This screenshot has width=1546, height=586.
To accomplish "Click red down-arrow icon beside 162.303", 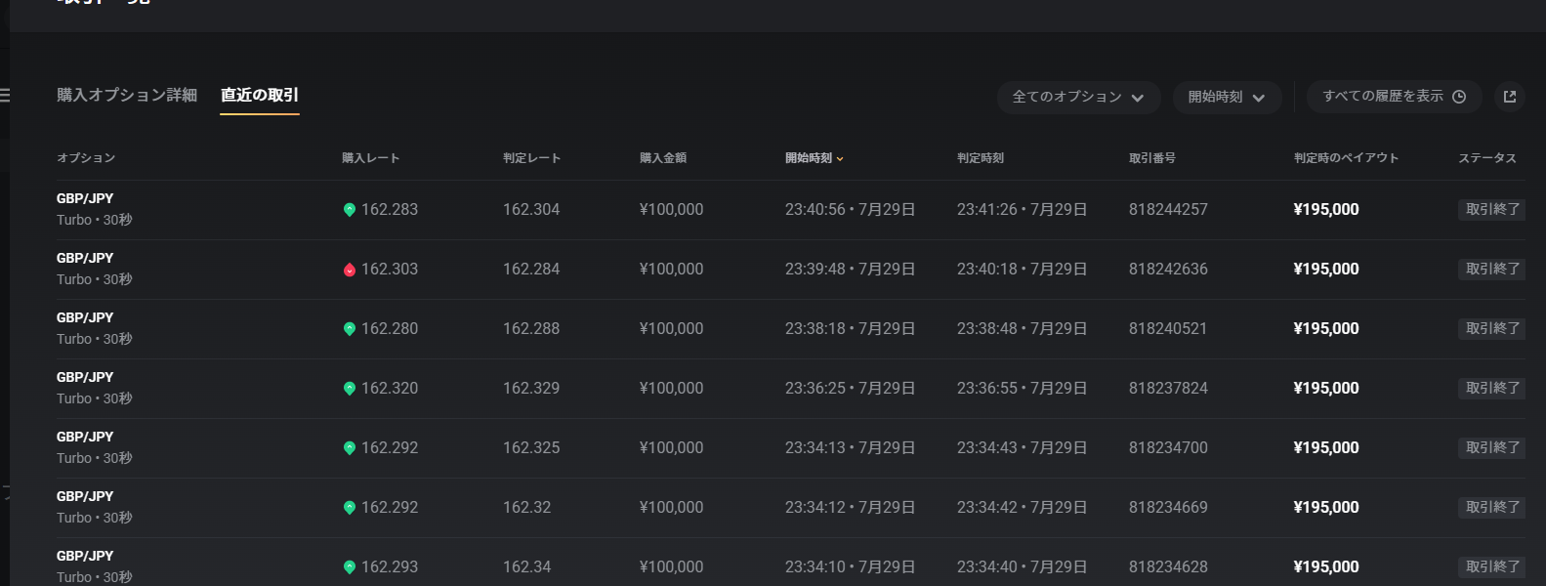I will (x=350, y=270).
